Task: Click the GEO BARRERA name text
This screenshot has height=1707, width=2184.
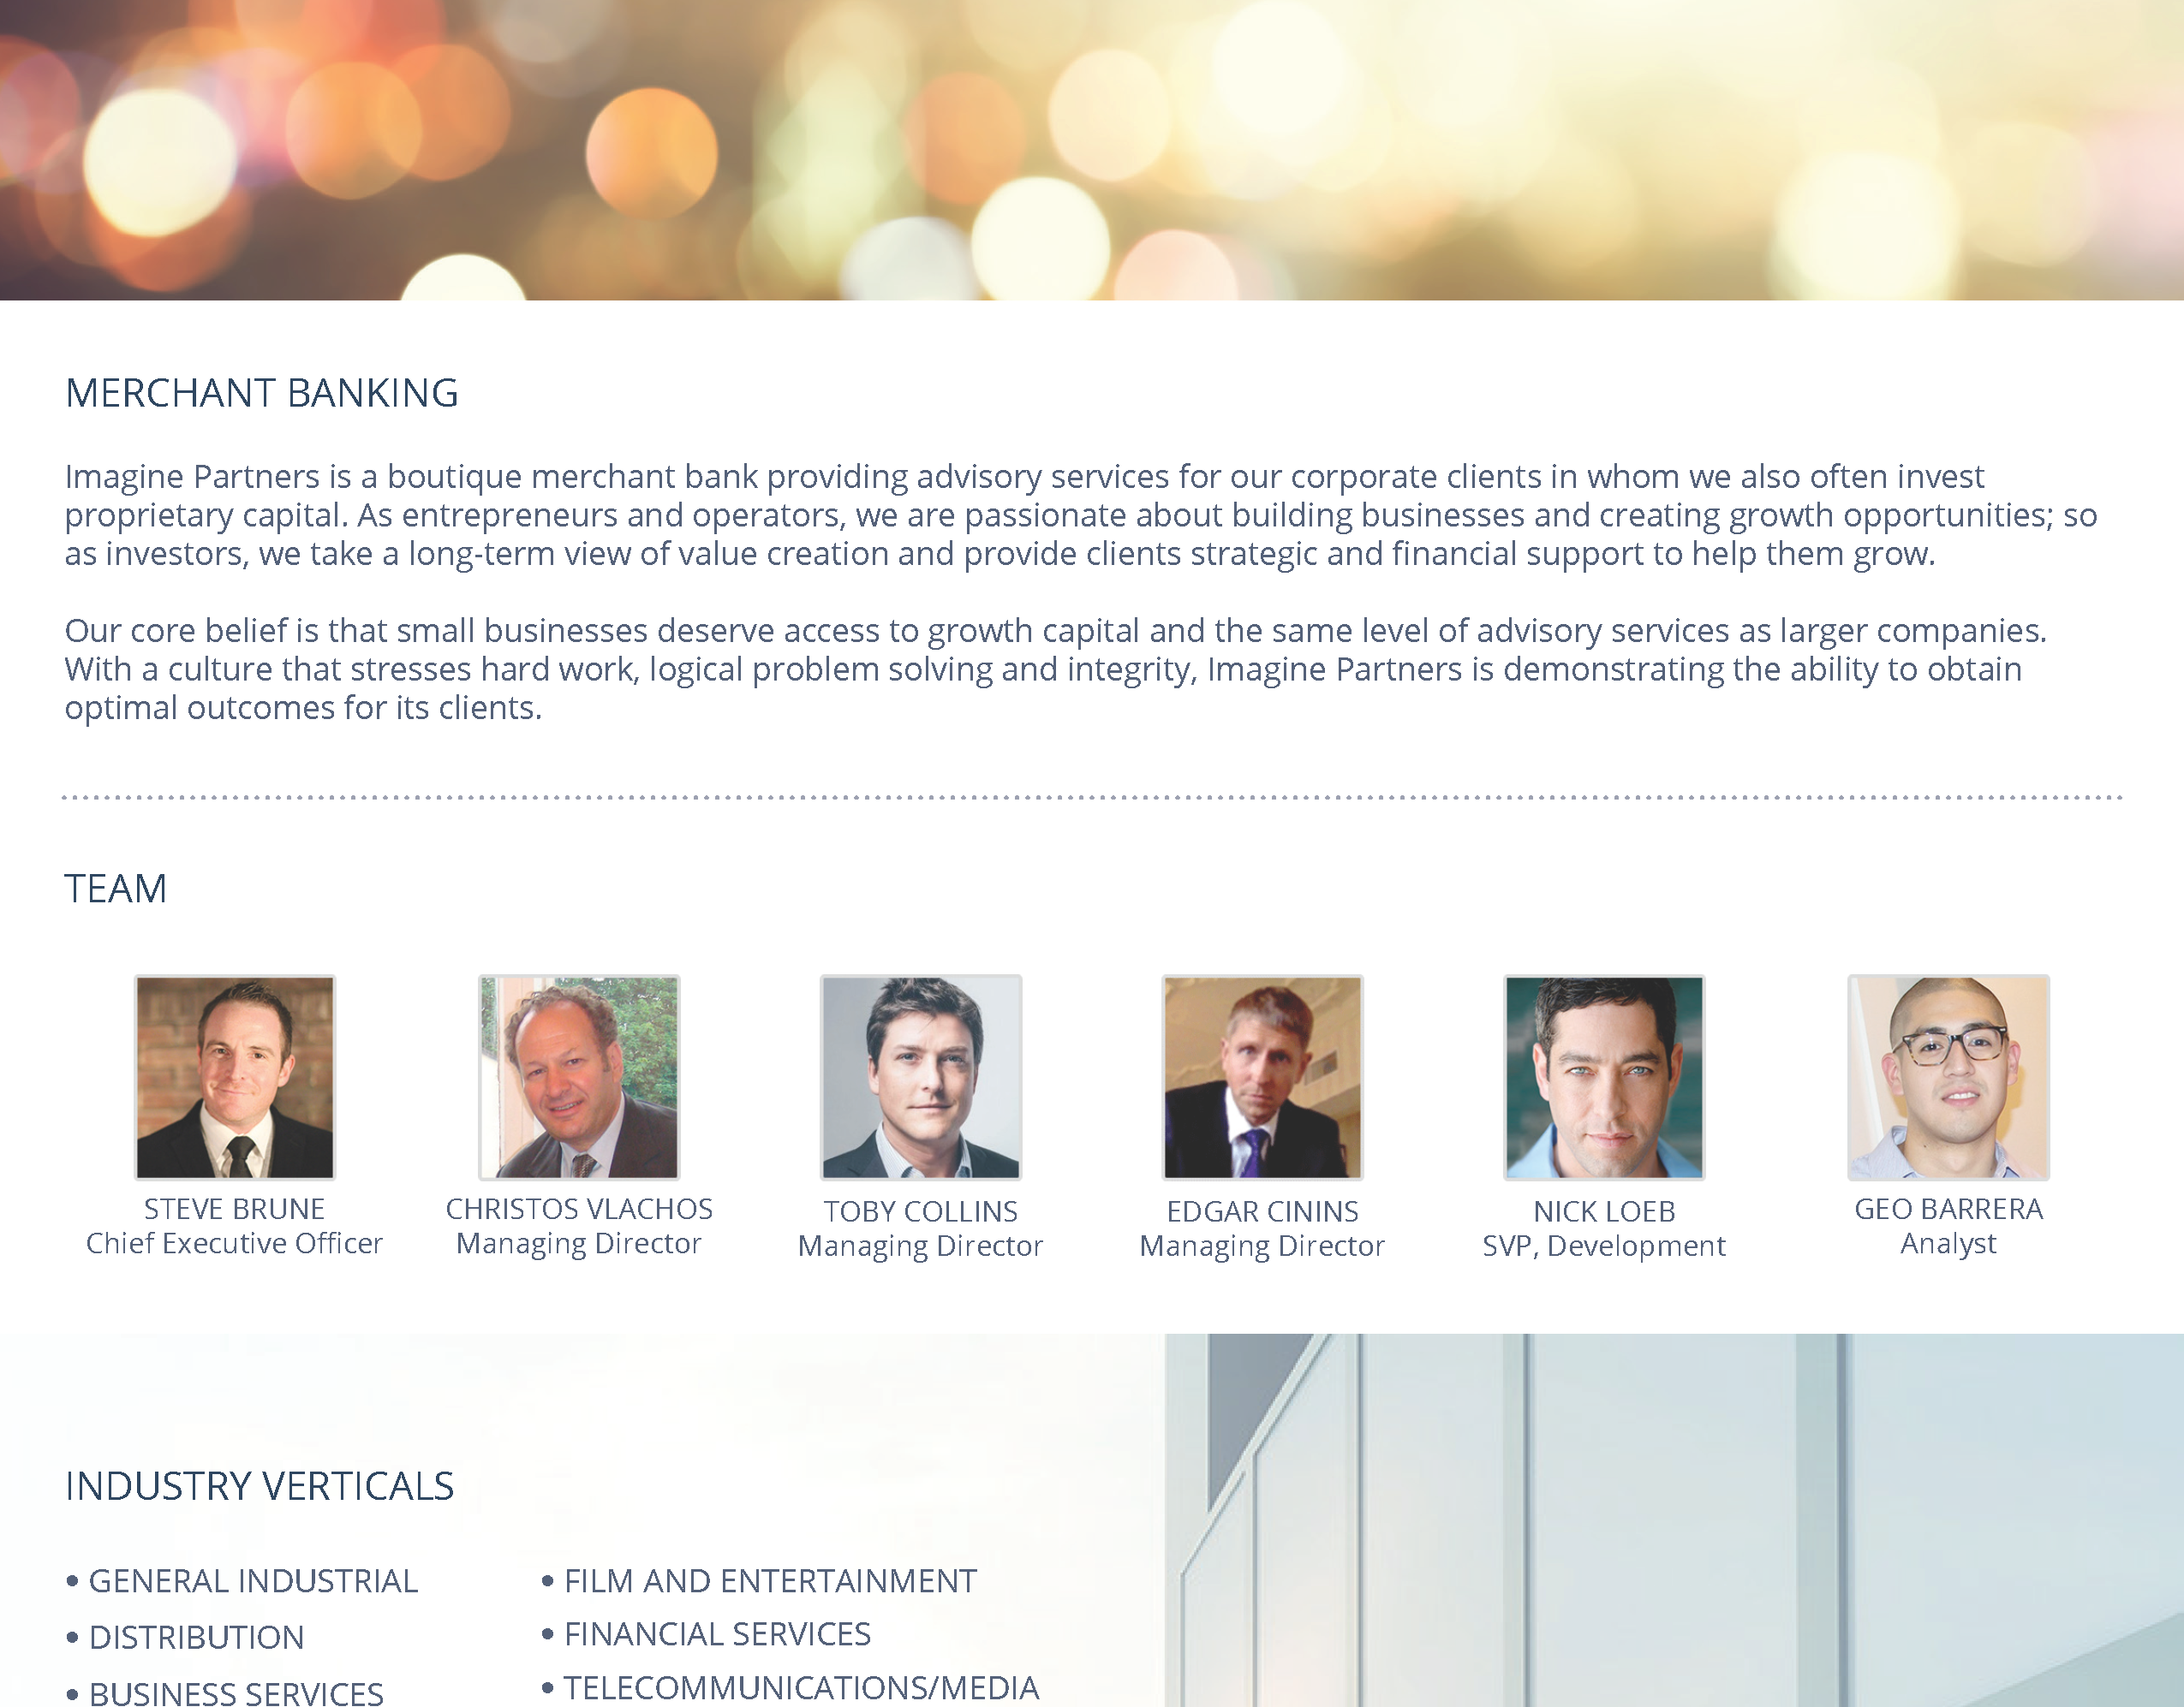Action: [x=1948, y=1210]
